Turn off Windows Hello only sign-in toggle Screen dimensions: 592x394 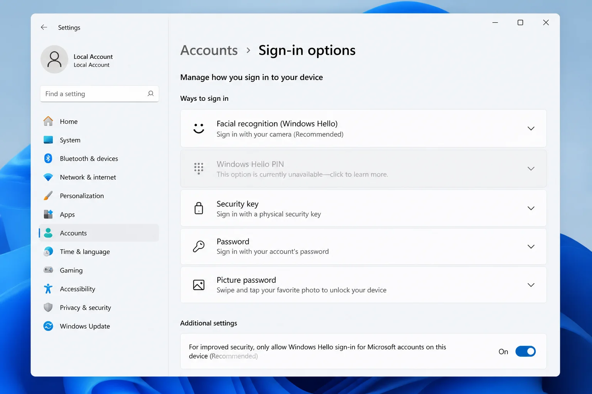coord(526,351)
